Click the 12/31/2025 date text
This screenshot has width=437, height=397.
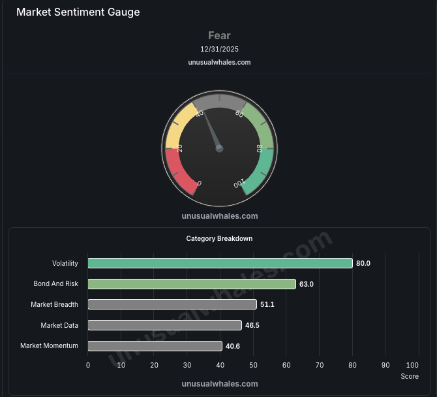point(219,49)
